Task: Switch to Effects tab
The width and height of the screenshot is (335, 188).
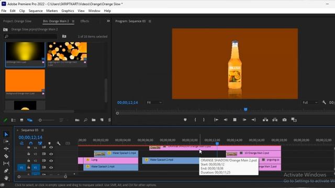Action: 85,21
